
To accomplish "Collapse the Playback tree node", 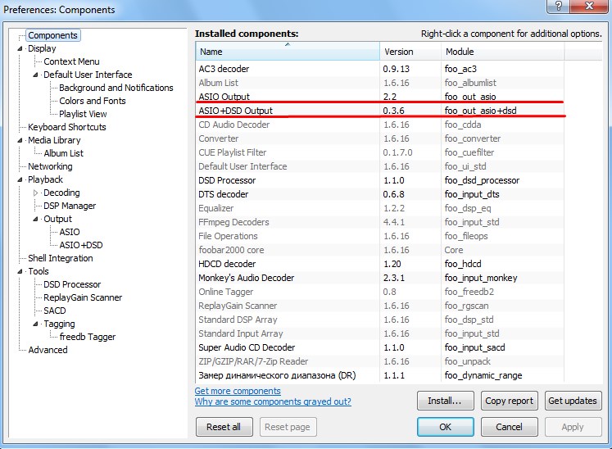I will [x=20, y=180].
